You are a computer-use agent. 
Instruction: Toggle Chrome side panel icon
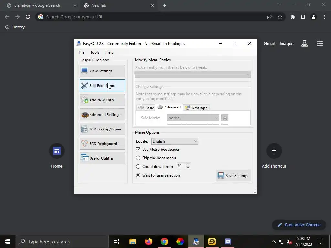[303, 17]
